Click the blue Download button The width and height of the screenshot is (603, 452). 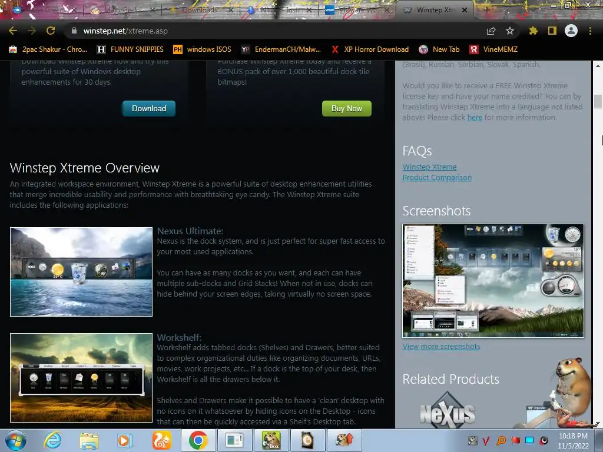click(x=149, y=108)
